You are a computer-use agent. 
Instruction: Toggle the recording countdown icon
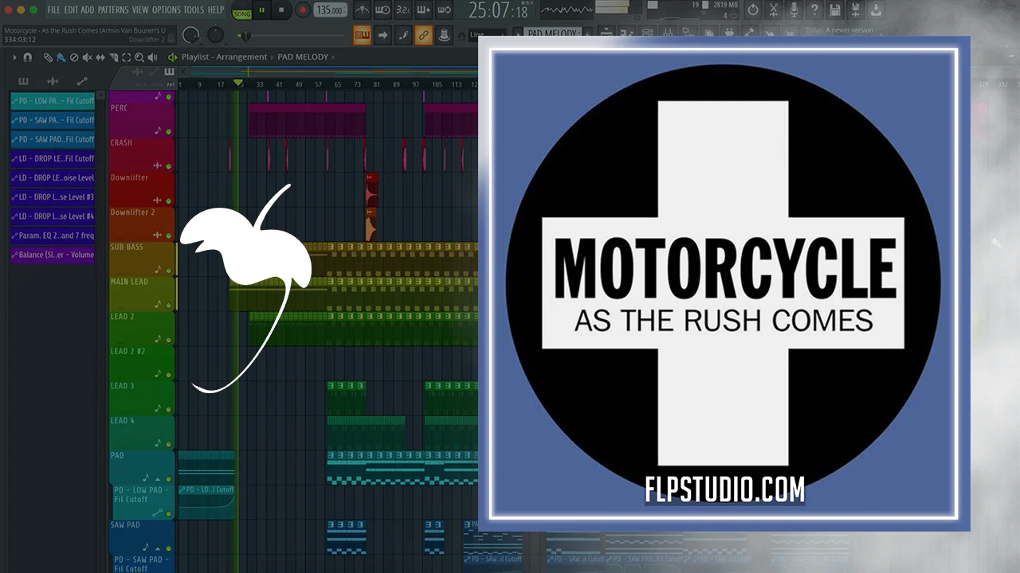[403, 10]
